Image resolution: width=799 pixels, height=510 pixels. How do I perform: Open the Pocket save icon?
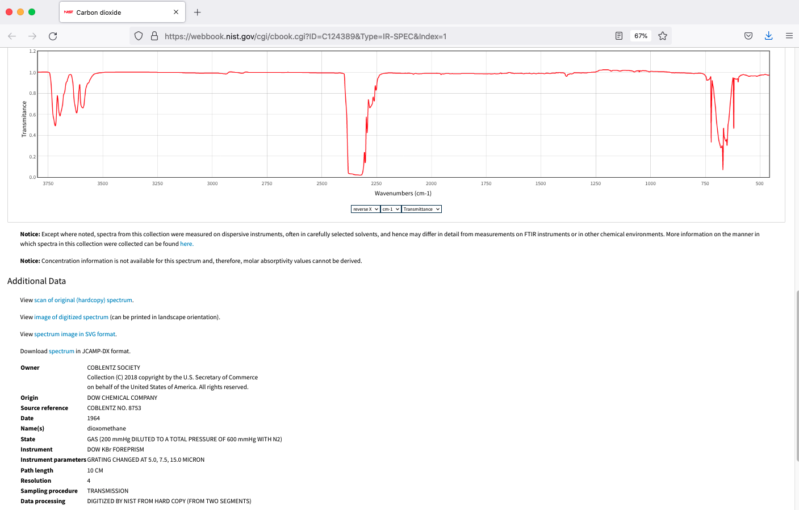[x=748, y=36]
